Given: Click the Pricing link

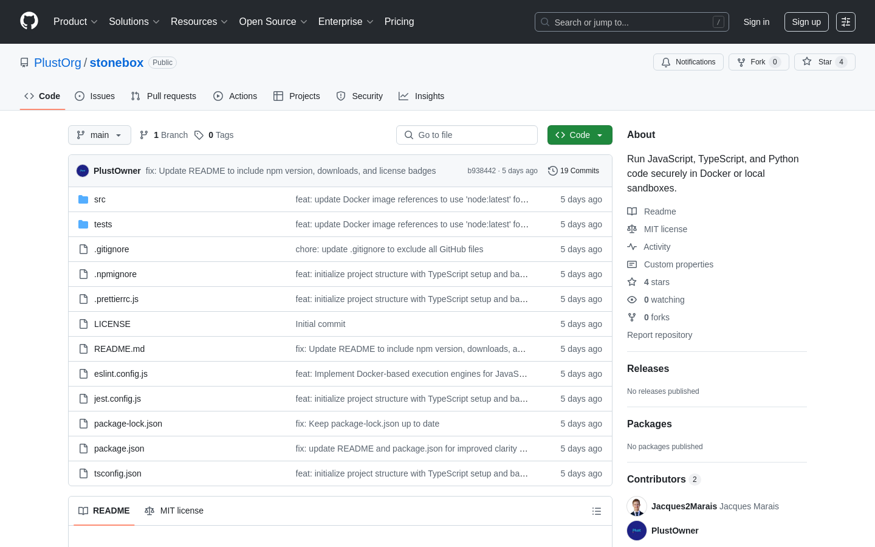Looking at the screenshot, I should pyautogui.click(x=399, y=22).
